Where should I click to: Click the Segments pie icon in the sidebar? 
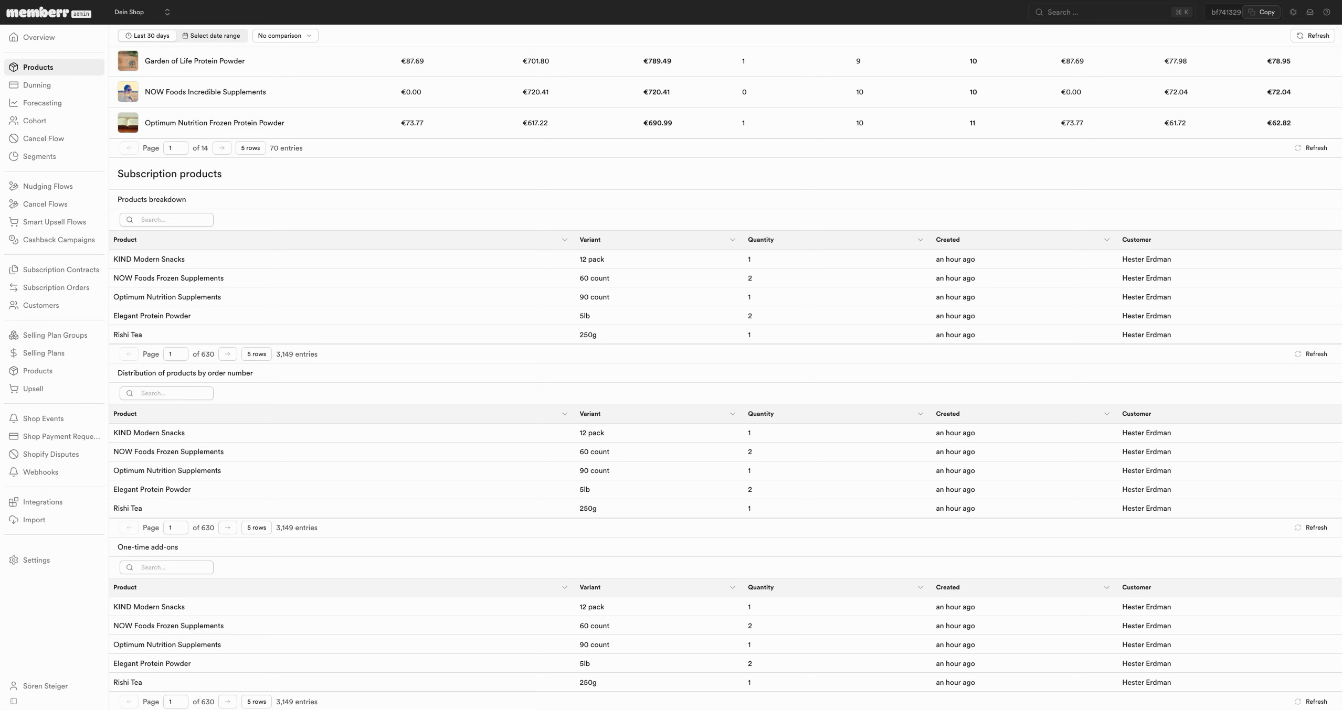coord(14,156)
